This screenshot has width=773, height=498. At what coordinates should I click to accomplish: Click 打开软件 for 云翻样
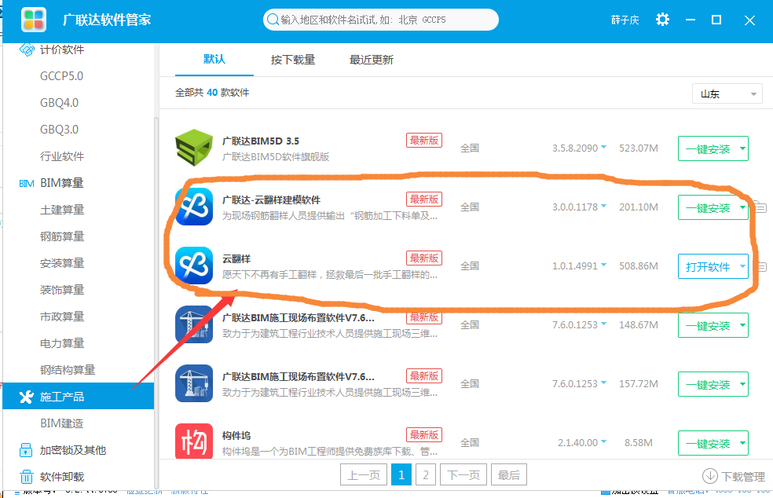point(708,266)
